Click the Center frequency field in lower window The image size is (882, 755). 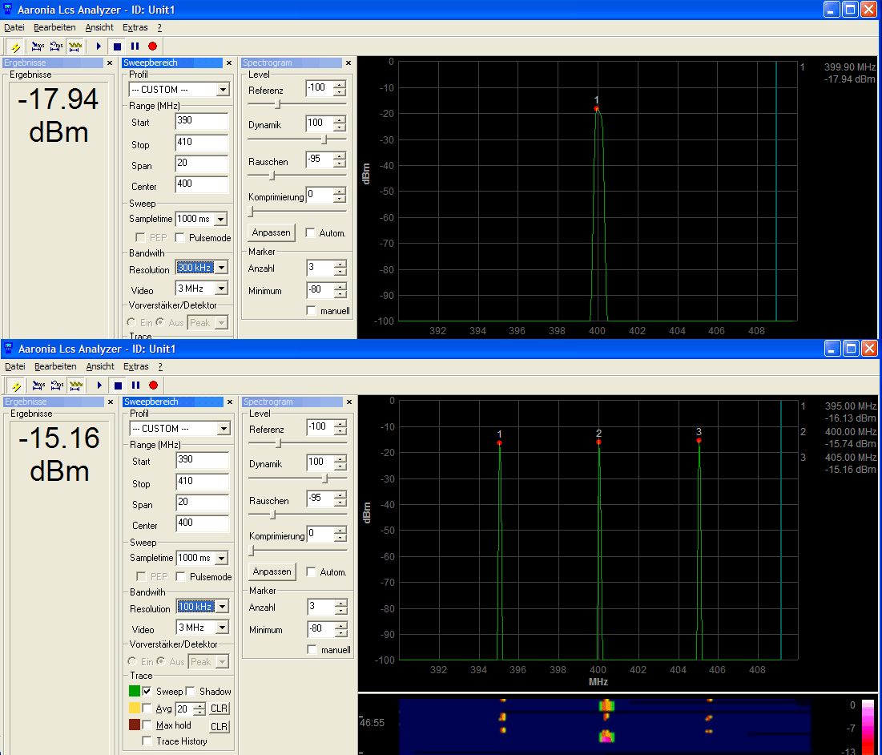tap(201, 523)
